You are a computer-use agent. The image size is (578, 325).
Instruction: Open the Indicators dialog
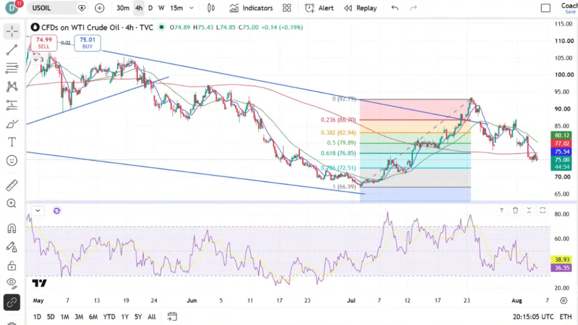pos(251,8)
